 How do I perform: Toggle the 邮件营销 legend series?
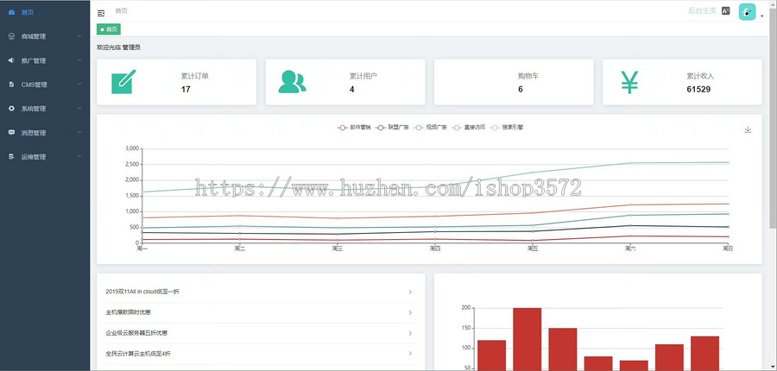pyautogui.click(x=354, y=128)
